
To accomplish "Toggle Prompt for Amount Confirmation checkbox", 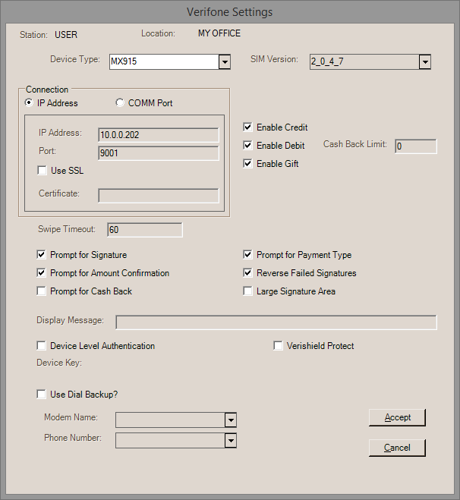I will (41, 272).
